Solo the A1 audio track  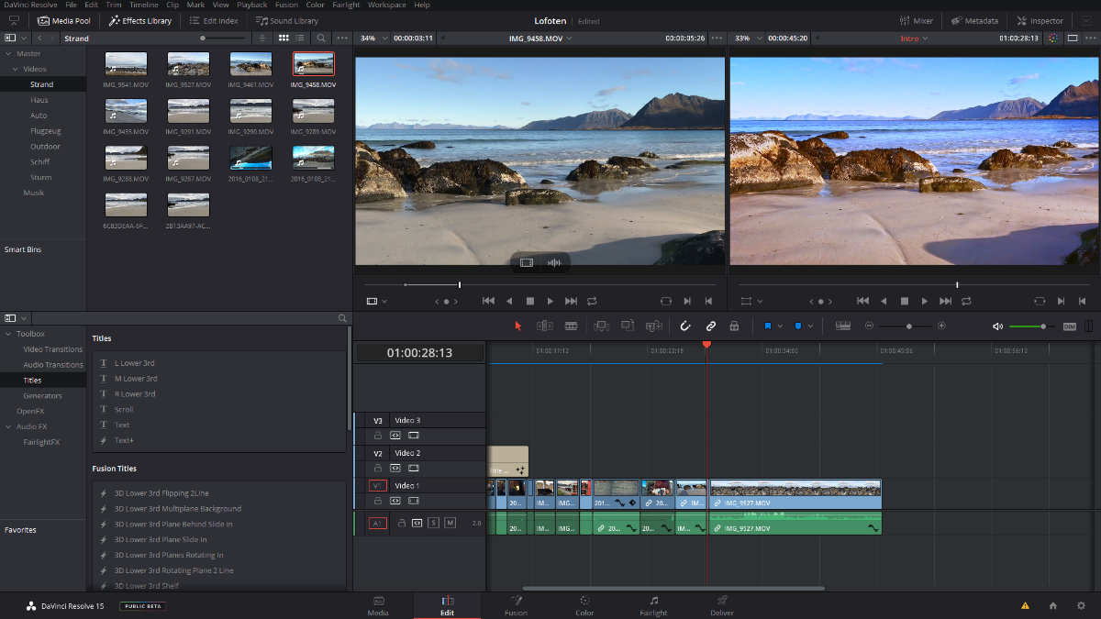433,523
